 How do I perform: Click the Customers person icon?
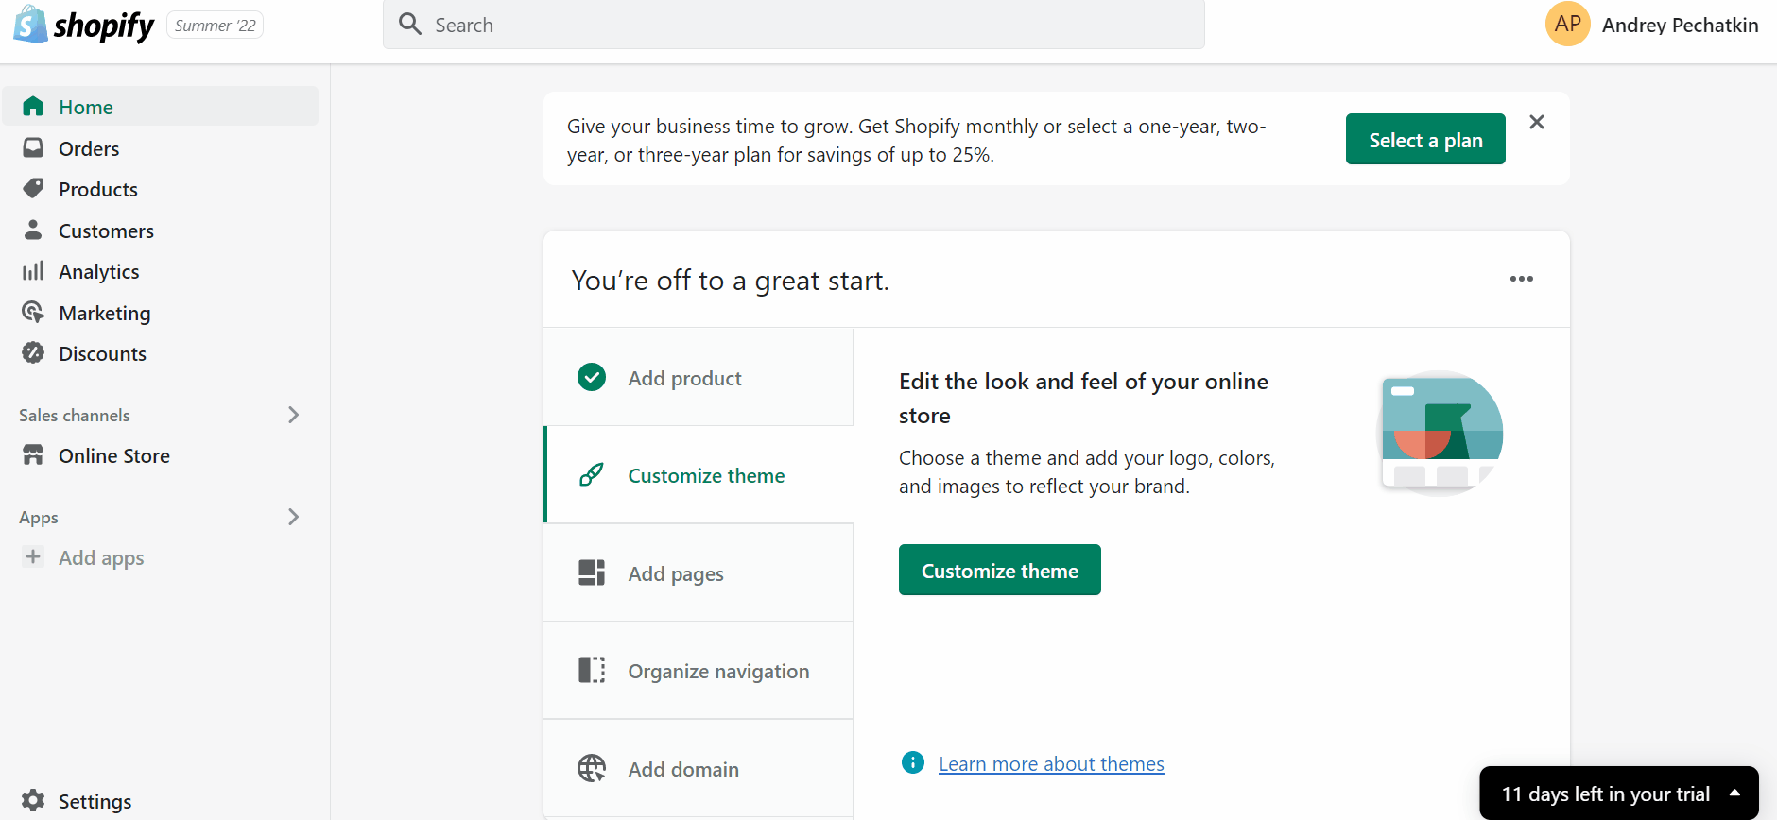[x=33, y=230]
